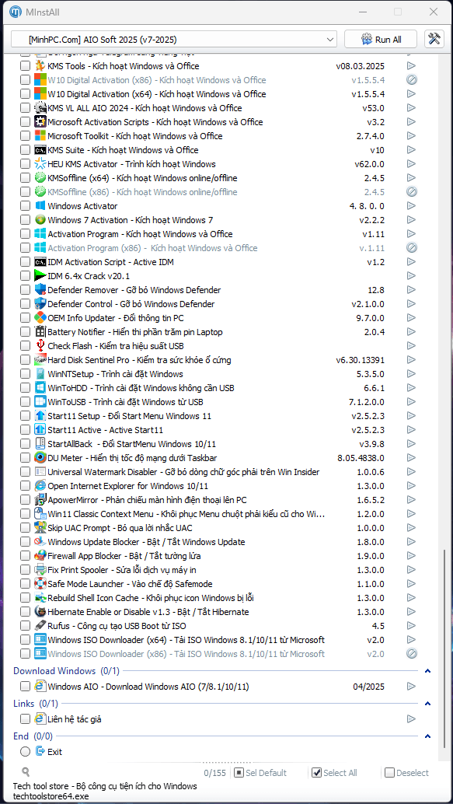Click the vertical scrollbar thumb

click(x=444, y=649)
